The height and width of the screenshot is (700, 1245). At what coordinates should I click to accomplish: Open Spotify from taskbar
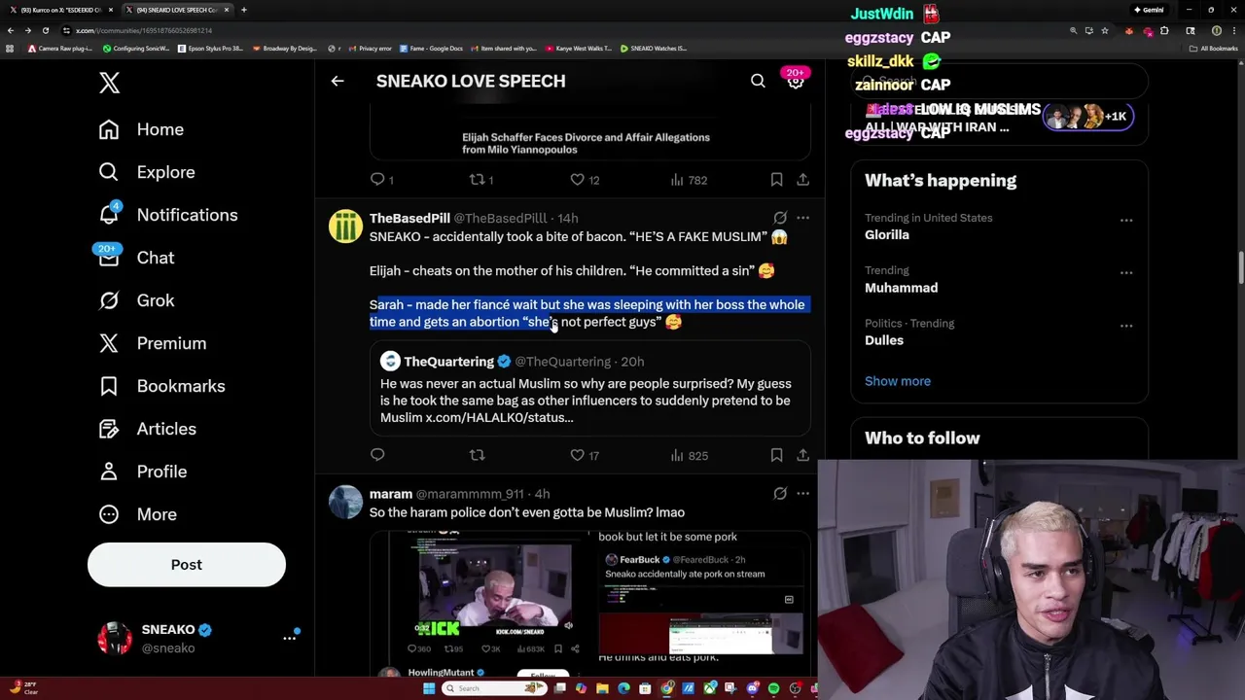point(773,688)
